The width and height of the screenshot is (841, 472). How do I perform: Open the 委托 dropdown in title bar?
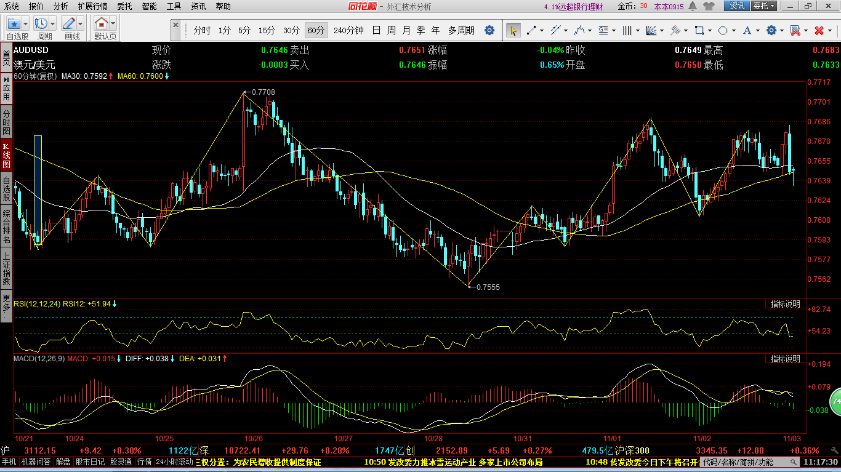(x=763, y=6)
